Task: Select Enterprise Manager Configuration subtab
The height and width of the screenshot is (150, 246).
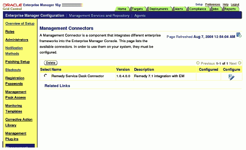Action: 35,15
